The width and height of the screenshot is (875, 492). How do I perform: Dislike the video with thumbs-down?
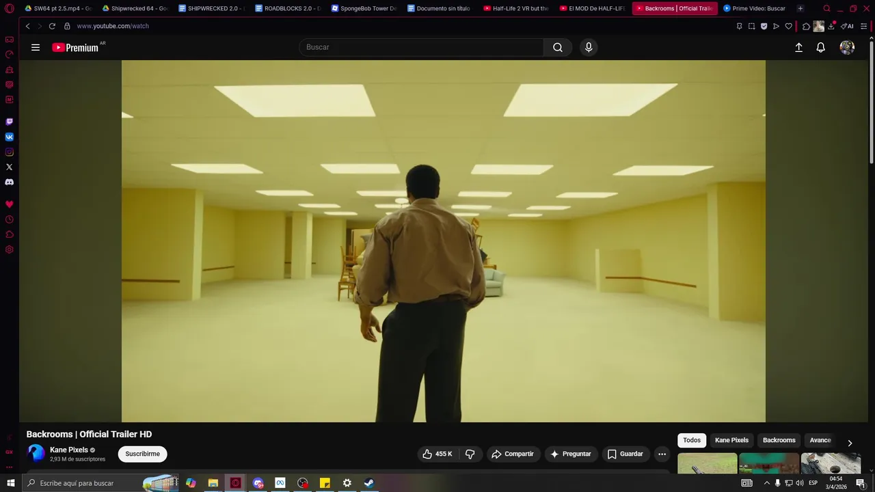point(470,454)
